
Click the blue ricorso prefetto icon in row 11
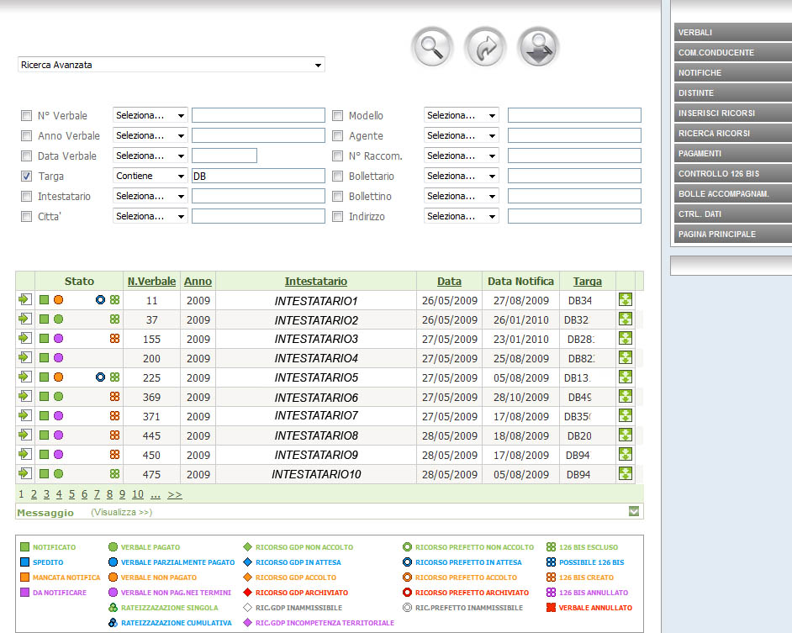point(101,299)
